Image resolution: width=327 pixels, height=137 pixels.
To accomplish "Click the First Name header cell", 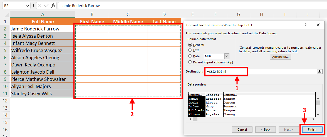I will coord(92,21).
